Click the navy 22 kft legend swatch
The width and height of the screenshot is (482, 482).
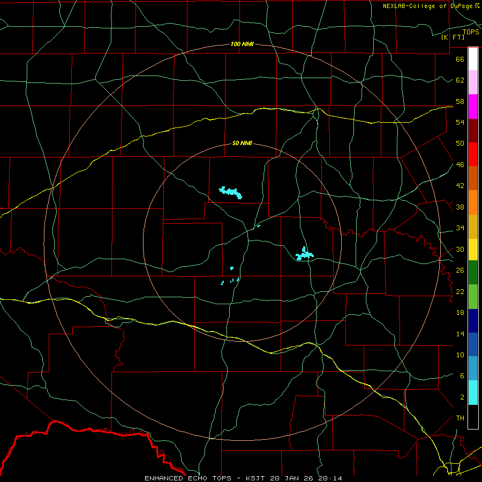click(473, 321)
